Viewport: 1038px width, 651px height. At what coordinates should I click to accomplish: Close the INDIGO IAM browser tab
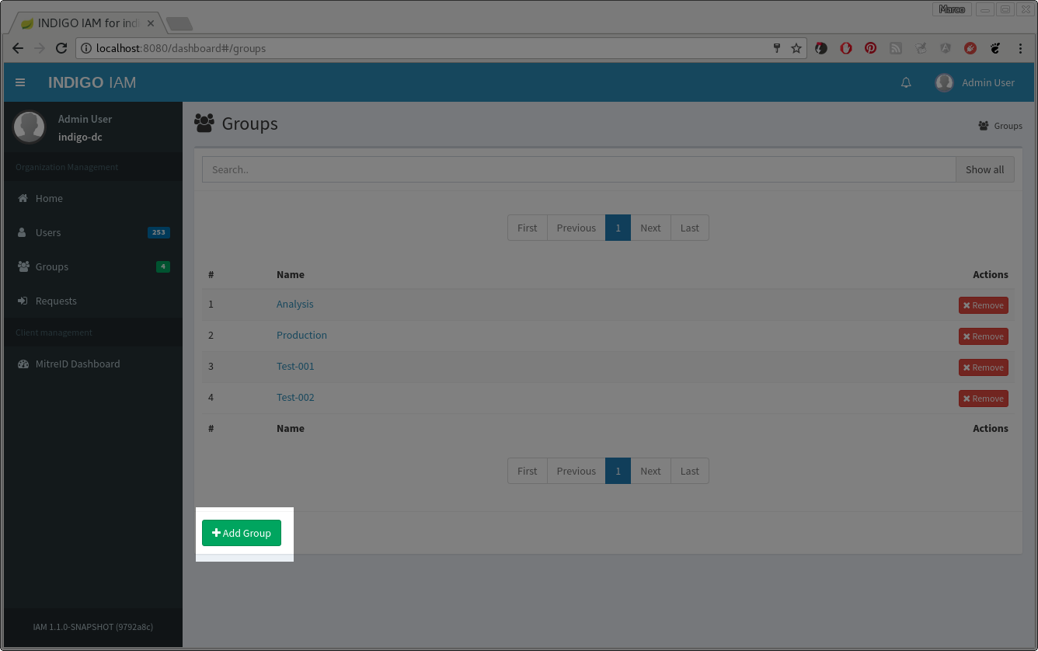(x=151, y=23)
